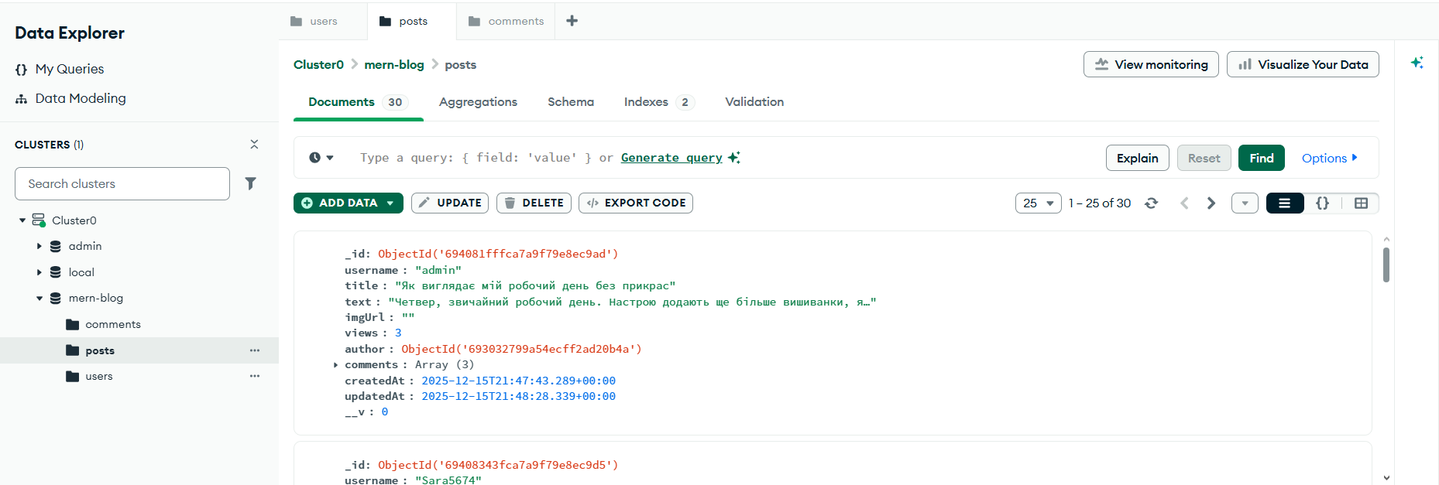
Task: Switch to JSON view
Action: [1322, 203]
